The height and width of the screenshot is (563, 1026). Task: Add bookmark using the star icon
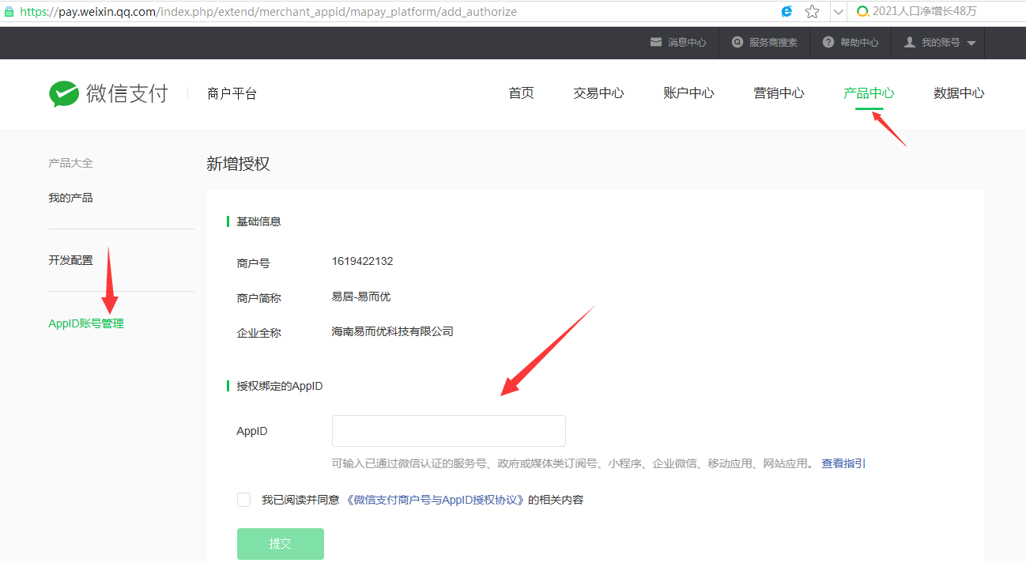coord(812,11)
